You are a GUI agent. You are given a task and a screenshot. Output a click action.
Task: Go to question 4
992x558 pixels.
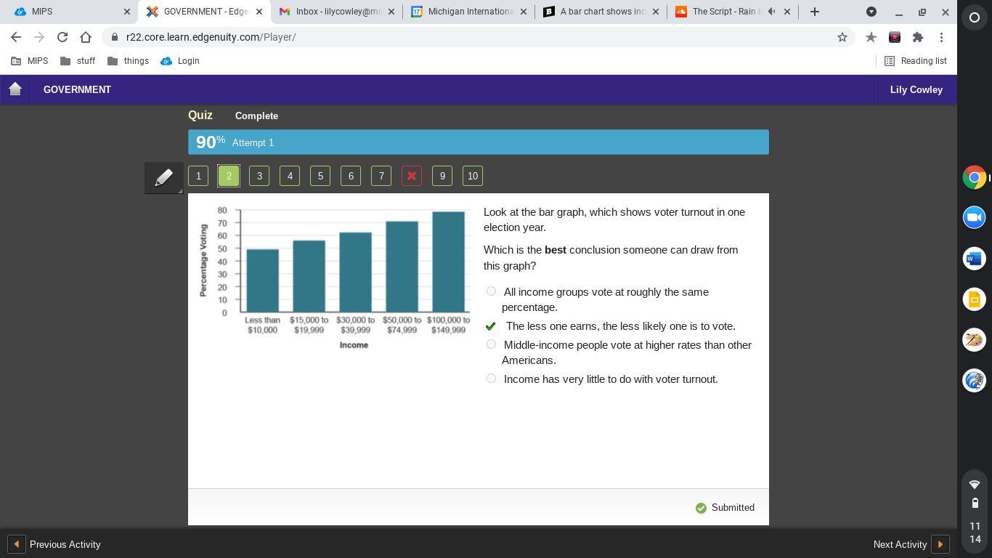click(x=290, y=176)
